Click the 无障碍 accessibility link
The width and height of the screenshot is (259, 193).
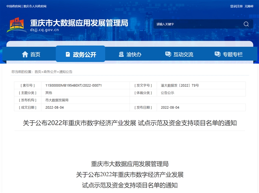click(x=249, y=6)
